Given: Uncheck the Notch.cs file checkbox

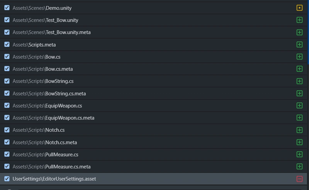Looking at the screenshot, I should coord(7,130).
